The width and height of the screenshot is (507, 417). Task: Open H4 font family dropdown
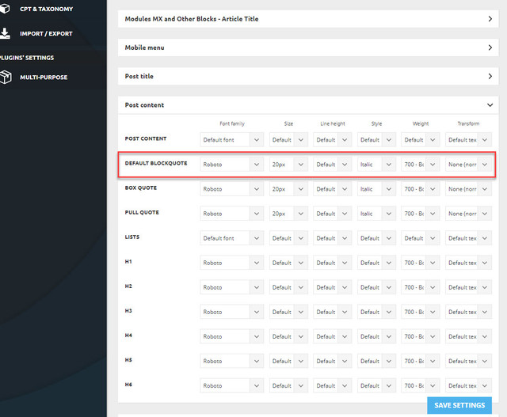click(232, 336)
